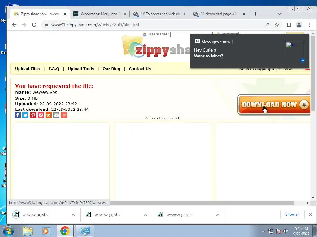Close the Weedmaps tab

(125, 14)
